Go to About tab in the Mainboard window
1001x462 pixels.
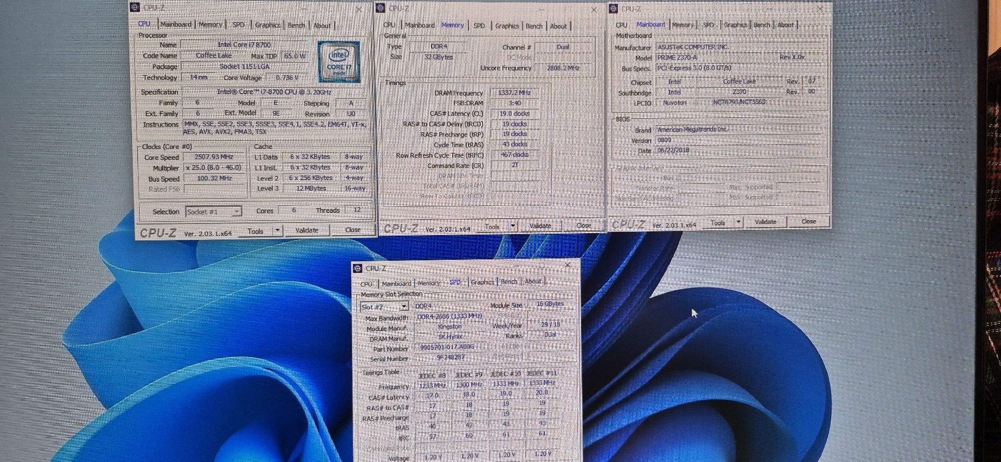coord(785,25)
